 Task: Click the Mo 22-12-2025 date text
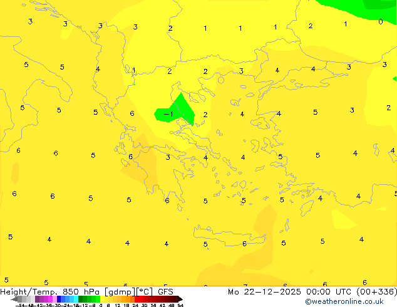click(264, 292)
